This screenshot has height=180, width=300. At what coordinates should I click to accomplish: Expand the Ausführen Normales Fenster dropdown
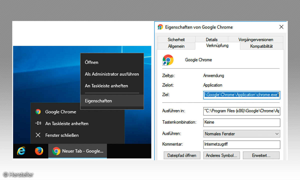point(242,134)
